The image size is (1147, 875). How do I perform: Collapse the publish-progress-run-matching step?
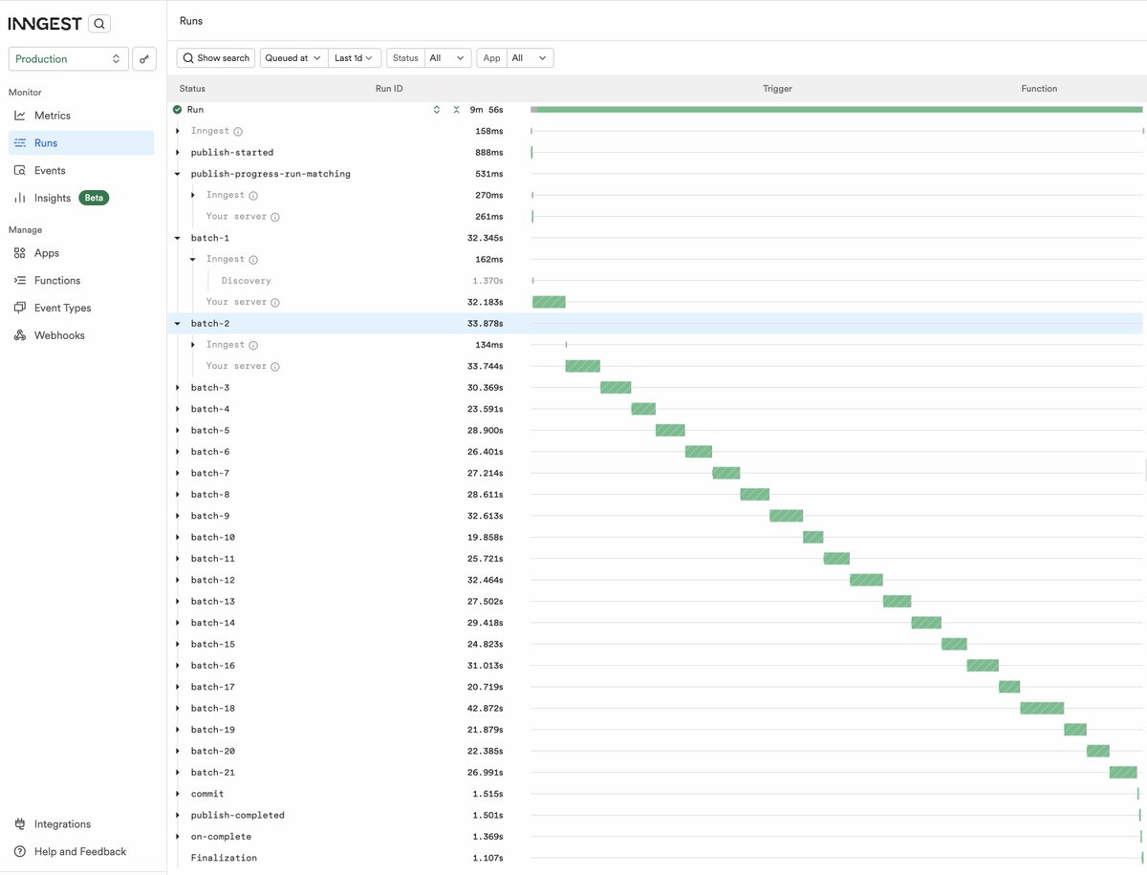point(178,174)
